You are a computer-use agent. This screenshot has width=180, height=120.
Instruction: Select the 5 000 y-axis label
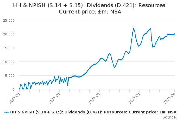[11, 76]
